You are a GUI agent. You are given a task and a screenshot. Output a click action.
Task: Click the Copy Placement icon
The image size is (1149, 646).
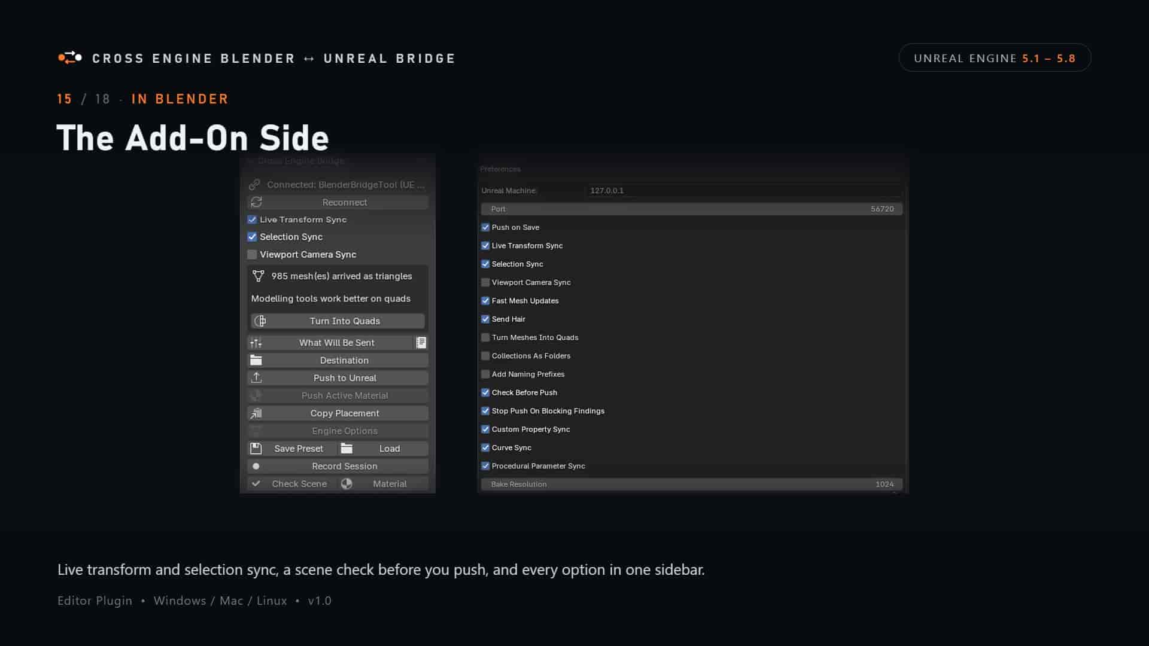pos(256,413)
